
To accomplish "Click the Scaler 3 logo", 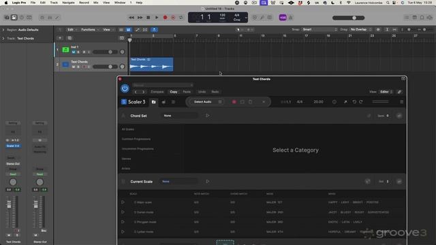I will pos(134,102).
